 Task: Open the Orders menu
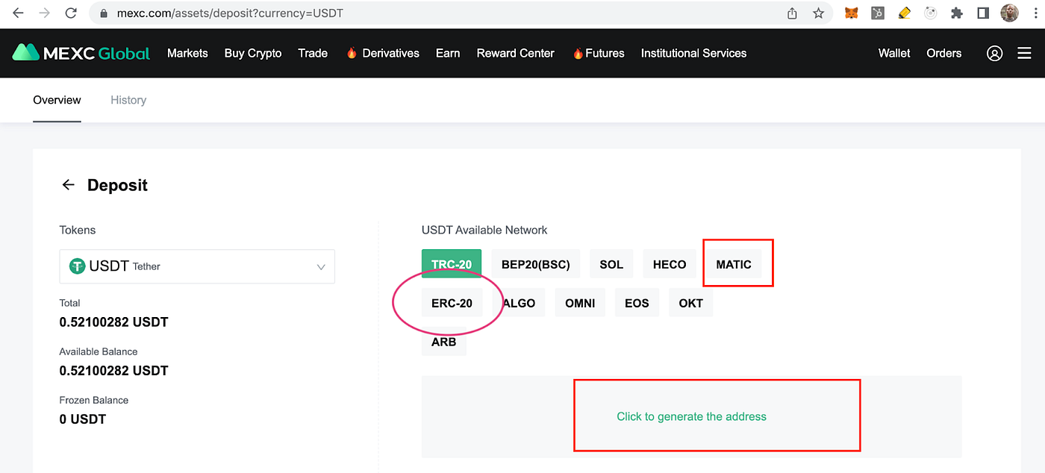[944, 53]
